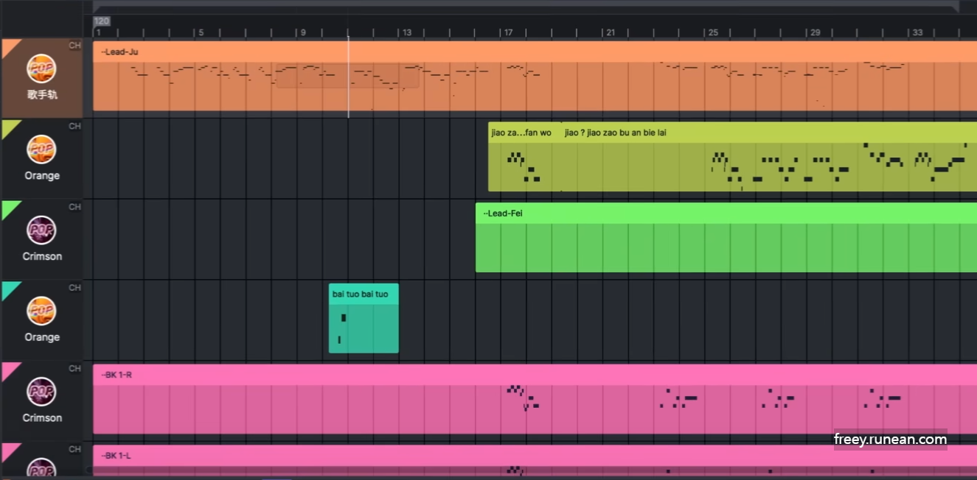Click the 120 tempo value
Screen dimensions: 977x480
click(100, 21)
